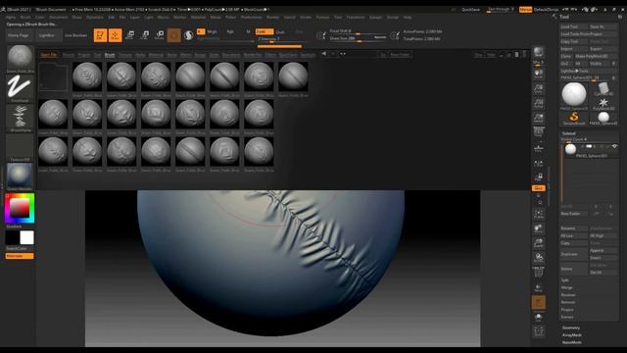
Task: Click the Append subtool button
Action: click(603, 251)
